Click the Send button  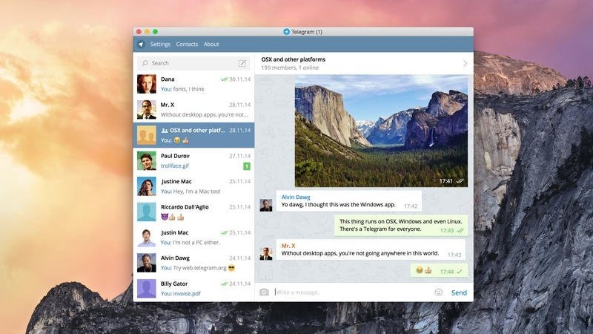pos(459,292)
